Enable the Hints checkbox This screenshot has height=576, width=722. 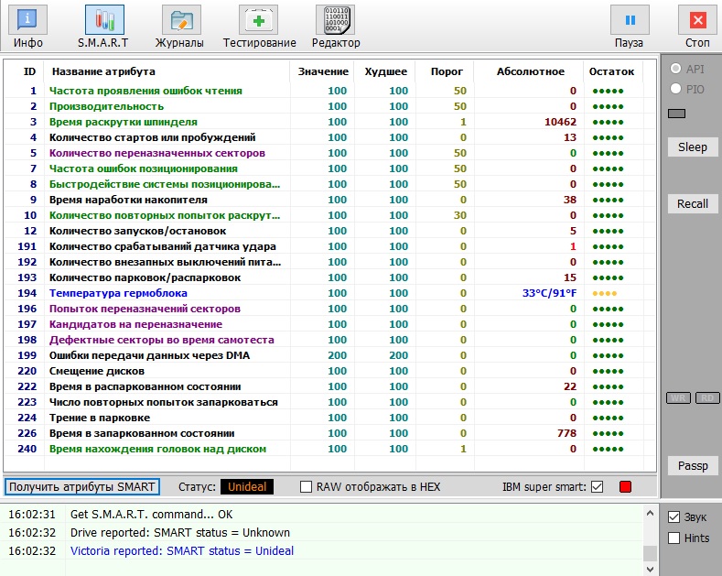[674, 538]
